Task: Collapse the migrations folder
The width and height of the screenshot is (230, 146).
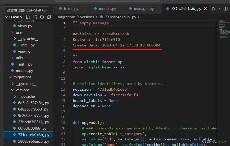Action: pyautogui.click(x=10, y=77)
